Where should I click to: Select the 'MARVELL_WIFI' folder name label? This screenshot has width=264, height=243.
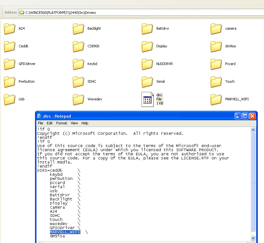237,99
